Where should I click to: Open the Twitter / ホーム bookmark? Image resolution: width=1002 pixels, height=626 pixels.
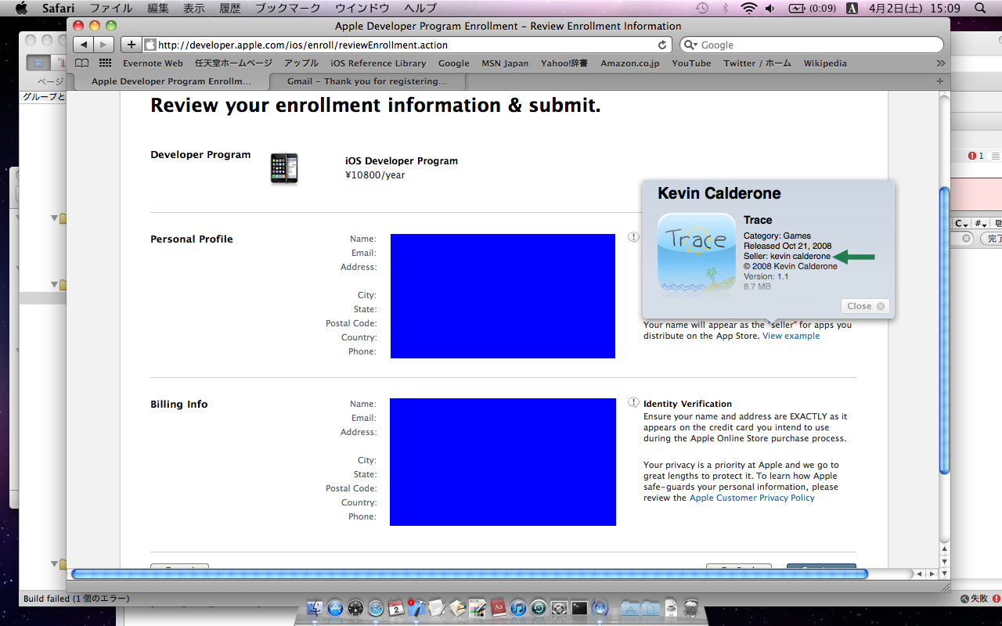click(757, 63)
